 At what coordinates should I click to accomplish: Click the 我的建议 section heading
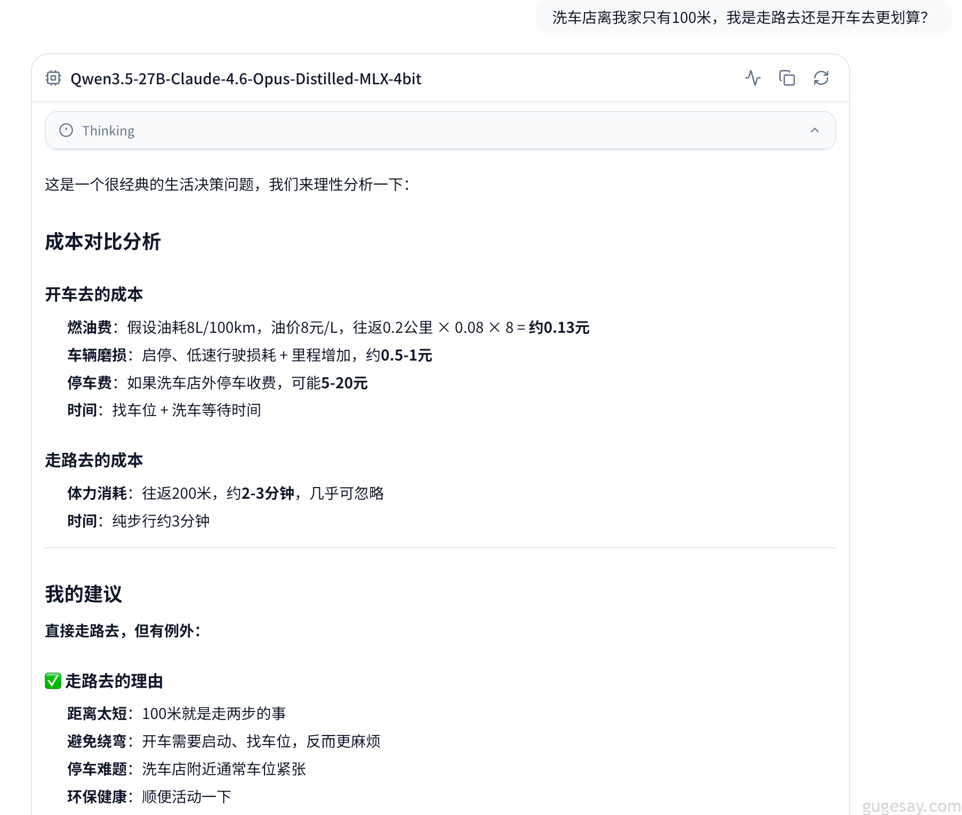(83, 594)
